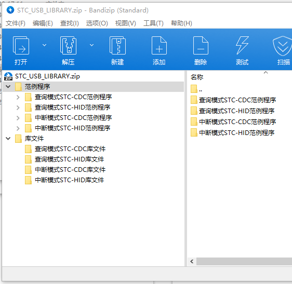Click folder icon of 查询模式STC-CDC库文件
Viewport: 292px width, 284px height.
coord(28,149)
